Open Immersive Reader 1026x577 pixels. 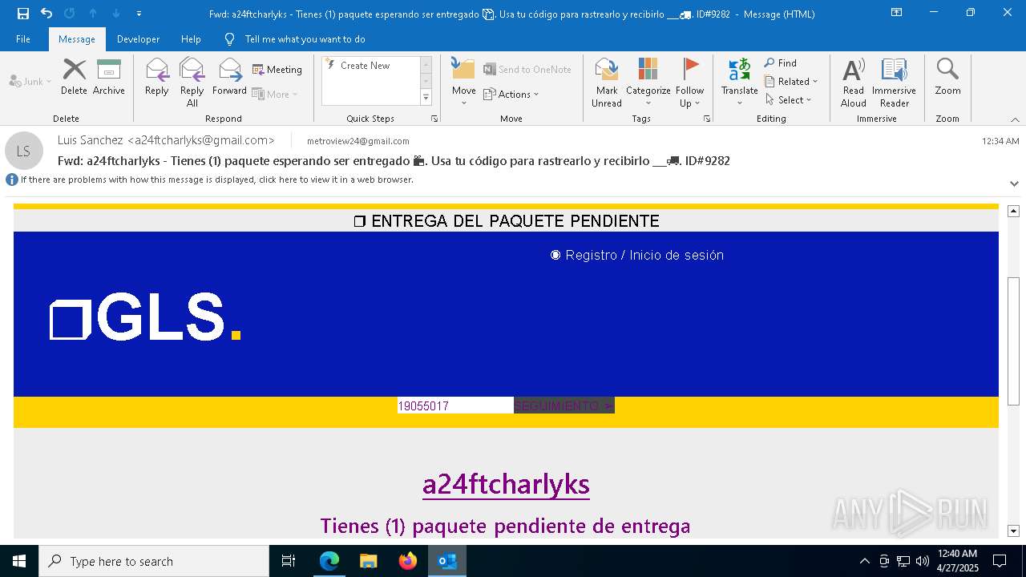[894, 83]
